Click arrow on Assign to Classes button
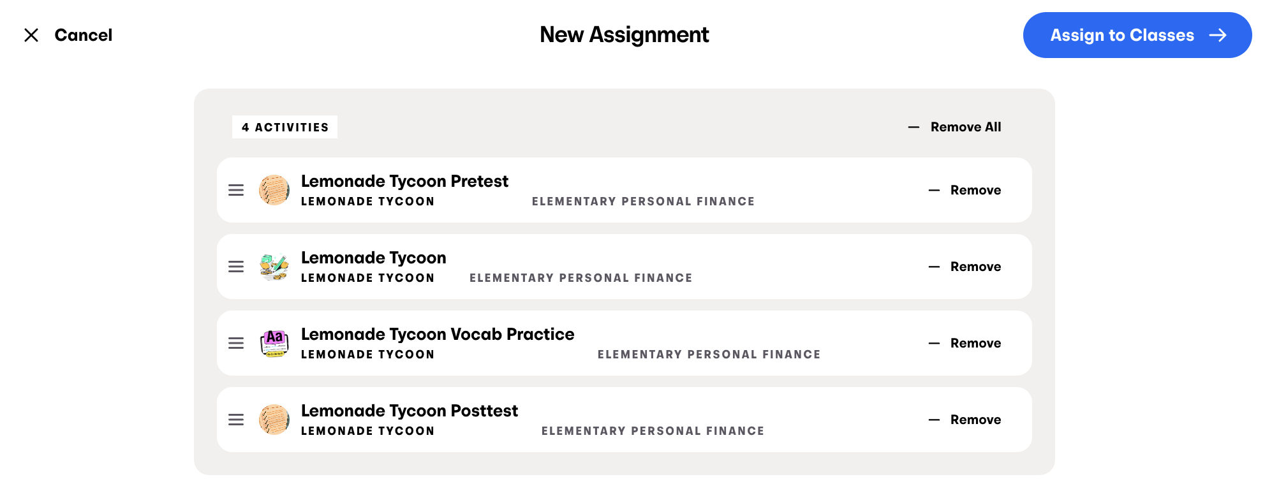 click(1218, 35)
